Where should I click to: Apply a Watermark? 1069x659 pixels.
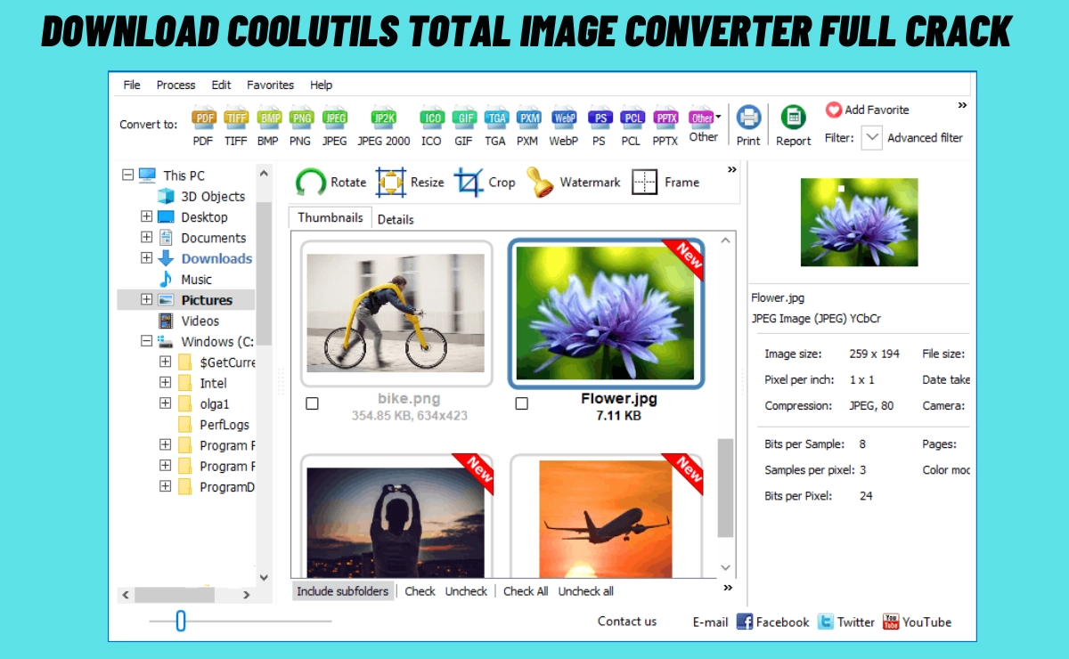(573, 182)
